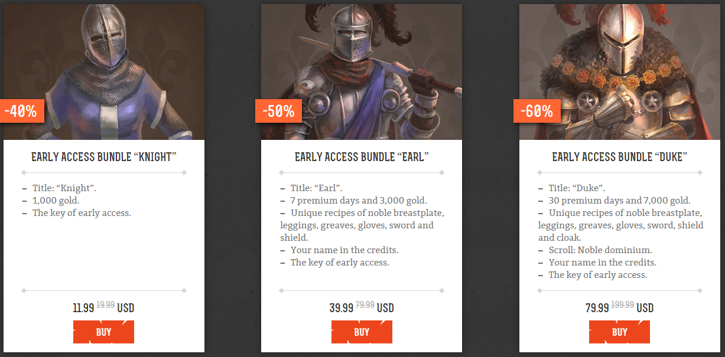Select the "1,000 gold." feature line
725x357 pixels.
pyautogui.click(x=56, y=201)
